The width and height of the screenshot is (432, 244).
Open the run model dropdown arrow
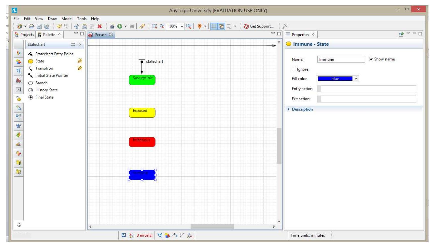point(125,26)
